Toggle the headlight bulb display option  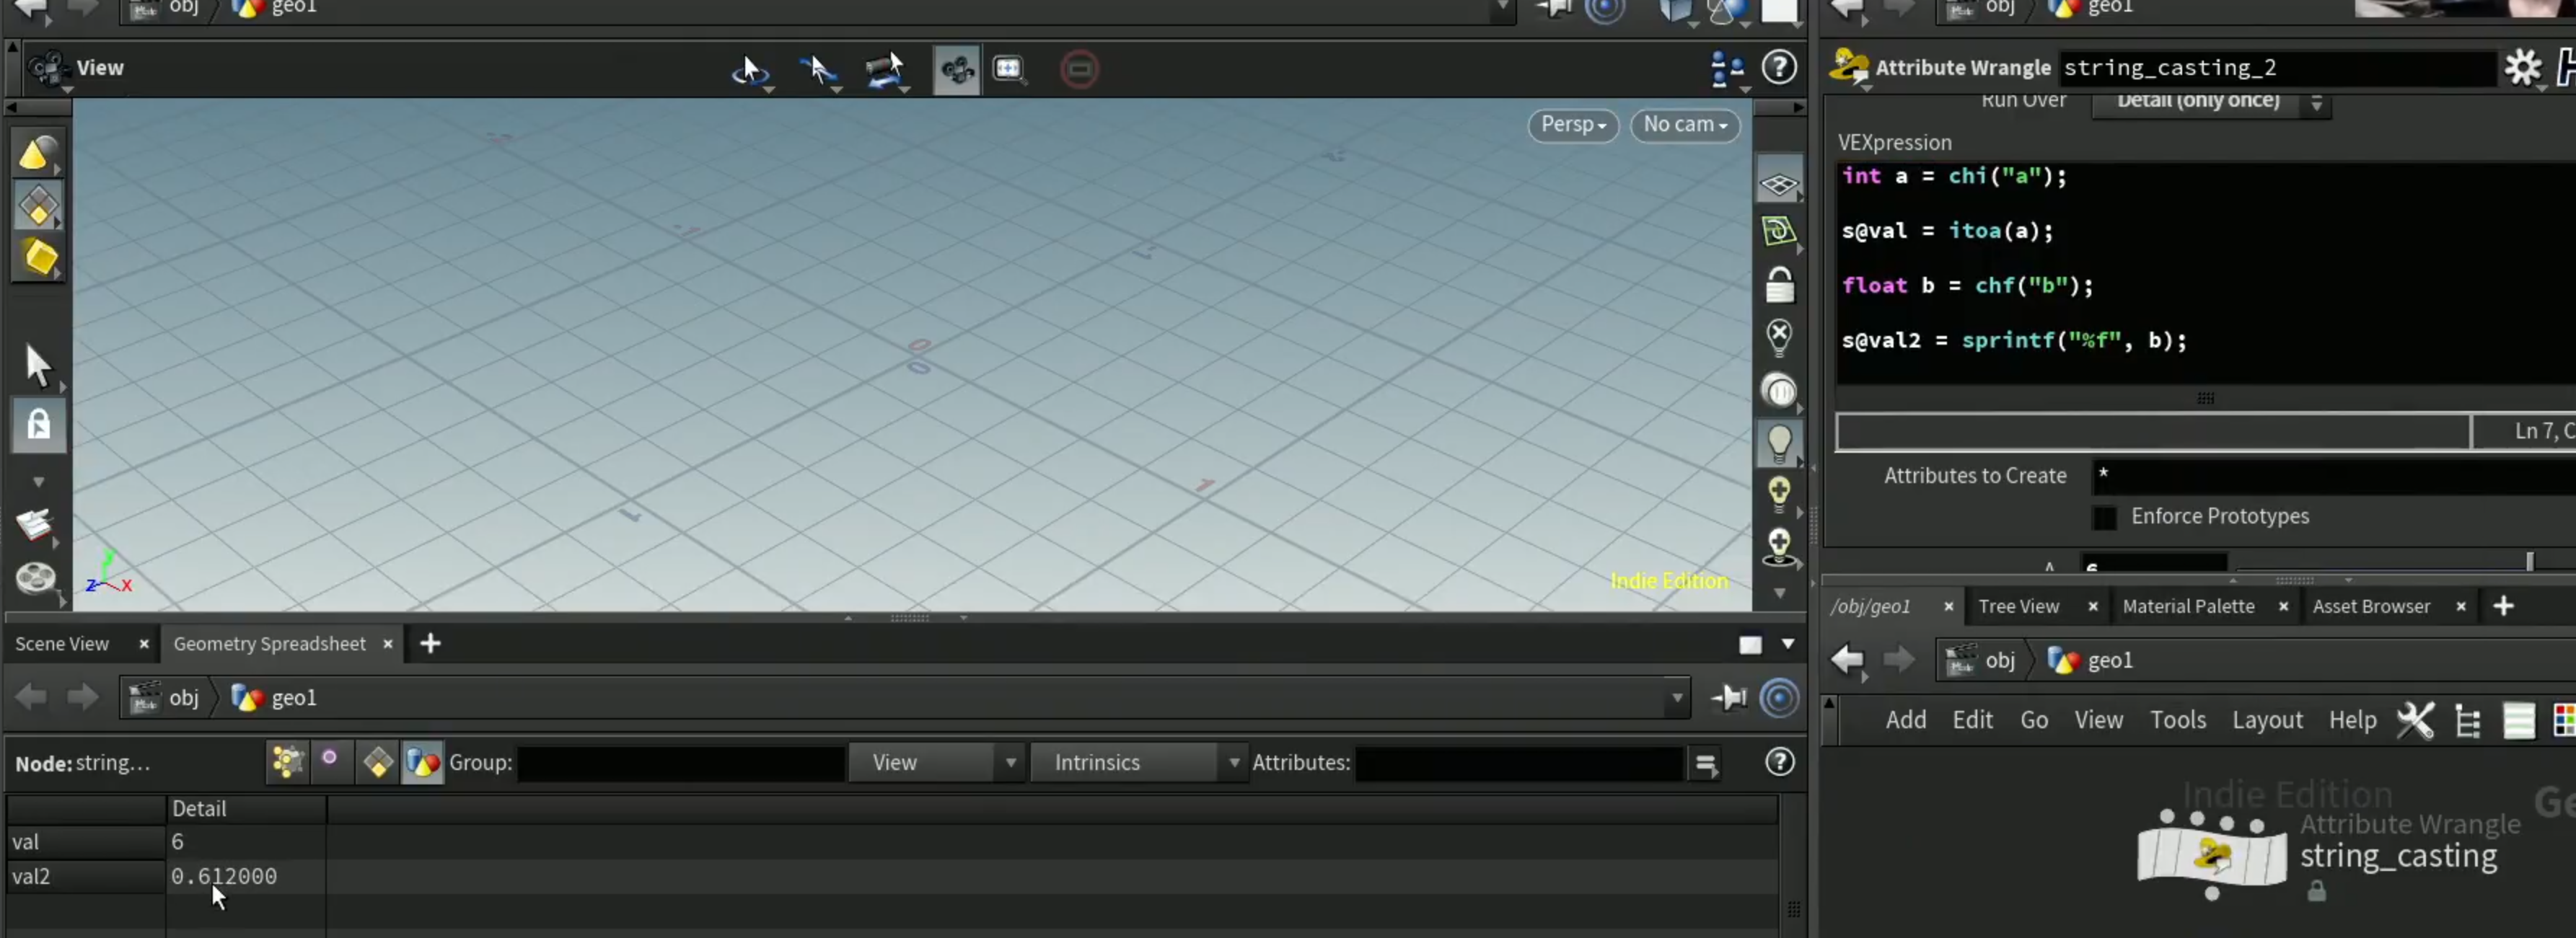tap(1779, 442)
